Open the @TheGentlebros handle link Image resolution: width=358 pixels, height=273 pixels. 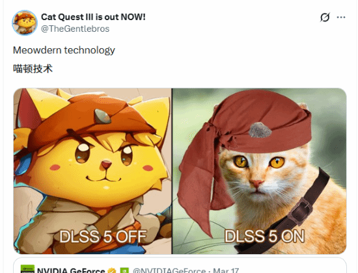[75, 29]
